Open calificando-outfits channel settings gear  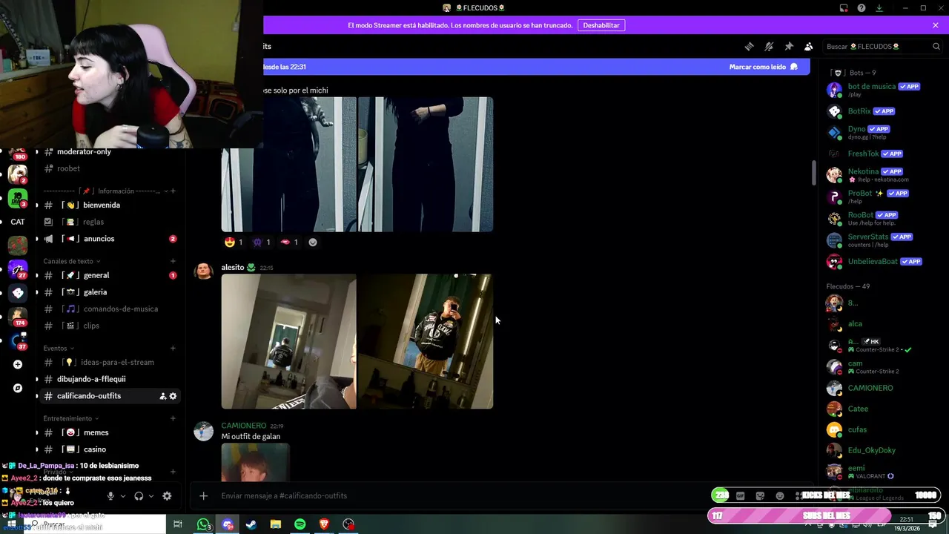click(x=173, y=396)
